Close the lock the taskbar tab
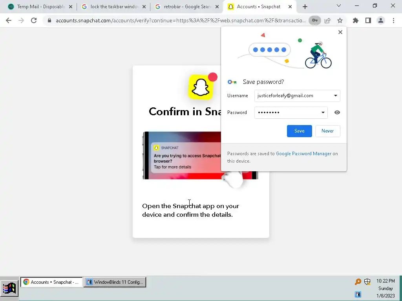The image size is (402, 301). (144, 7)
